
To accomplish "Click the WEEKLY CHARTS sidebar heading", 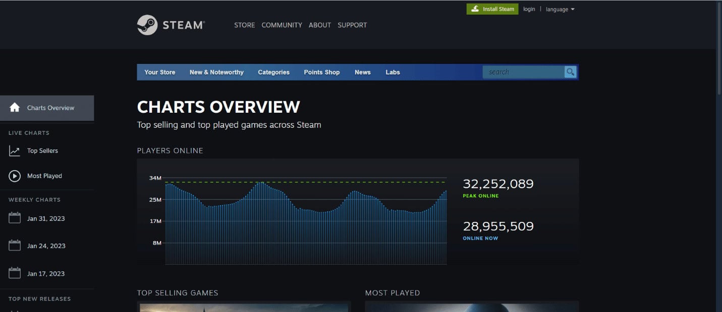I will point(34,200).
